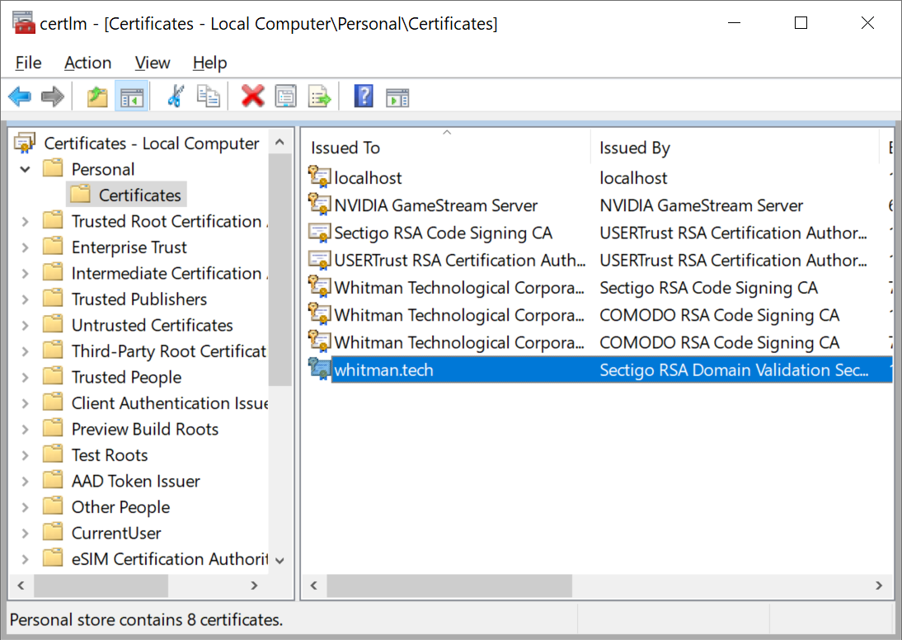Screen dimensions: 902x640
Task: Click COMODO RSA Code Signing CA issuer, last row
Action: pyautogui.click(x=719, y=342)
